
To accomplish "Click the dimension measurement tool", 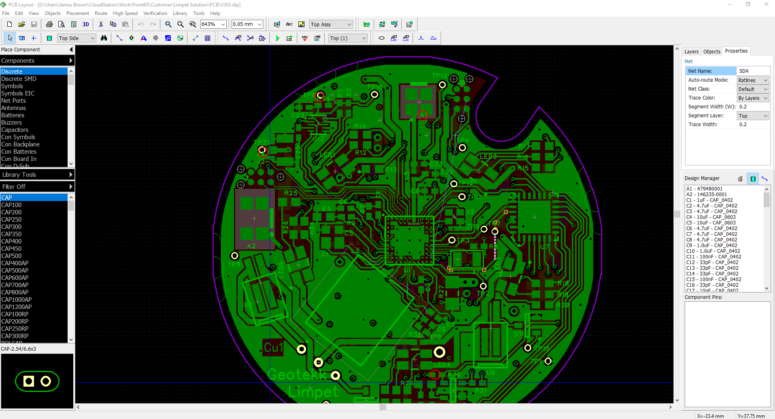I will (x=195, y=38).
